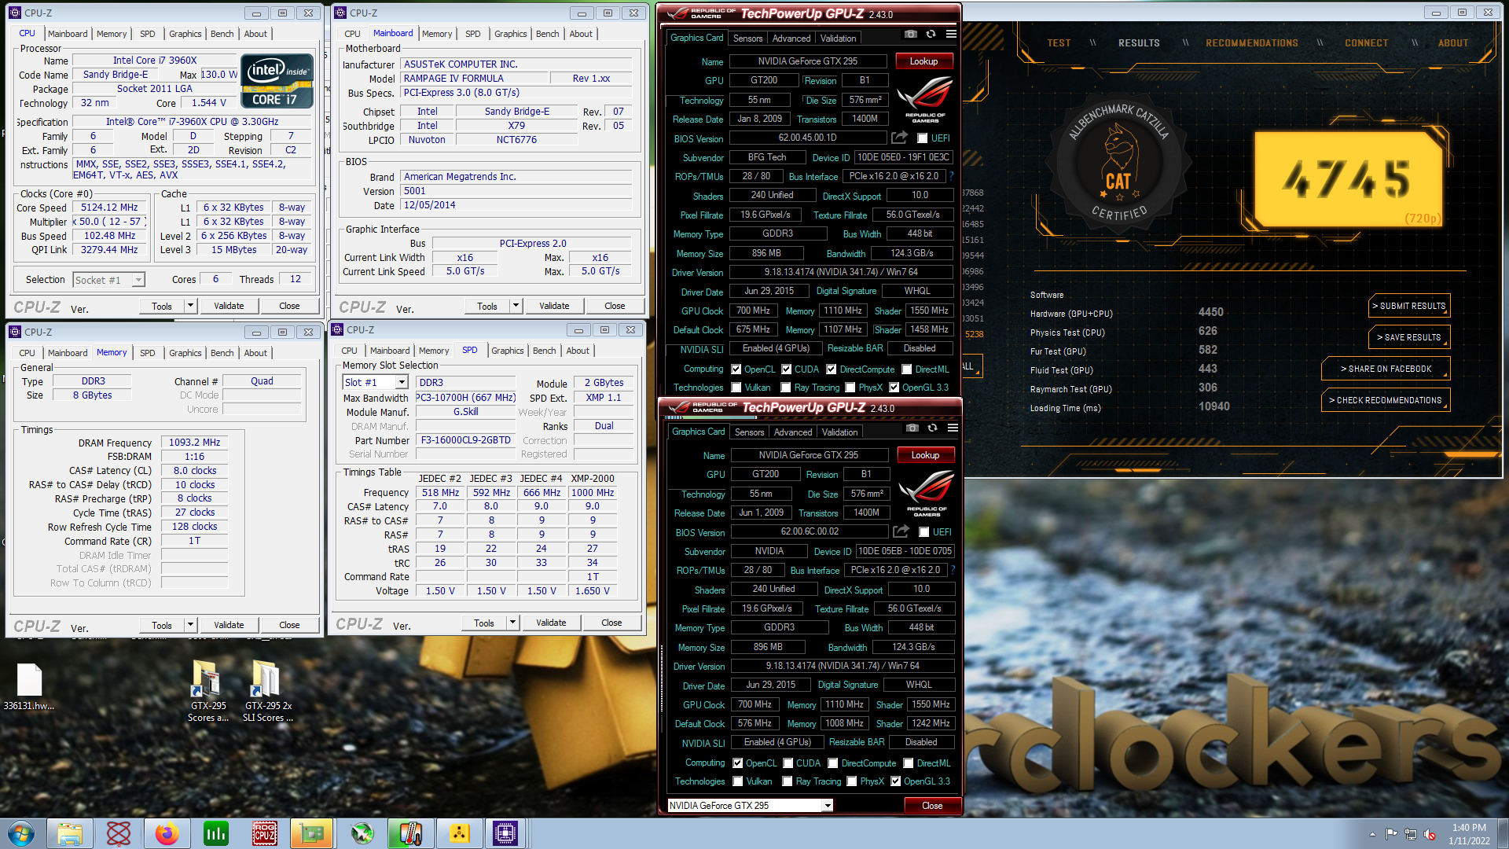Click the 4745 score badge in Catzilla
This screenshot has width=1509, height=849.
1347,178
